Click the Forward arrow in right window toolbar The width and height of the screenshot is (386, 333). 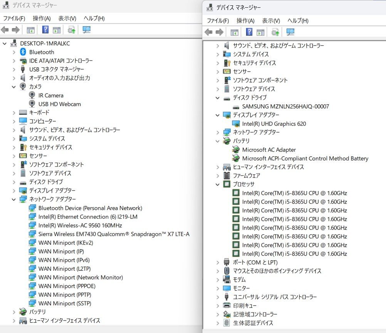(220, 32)
